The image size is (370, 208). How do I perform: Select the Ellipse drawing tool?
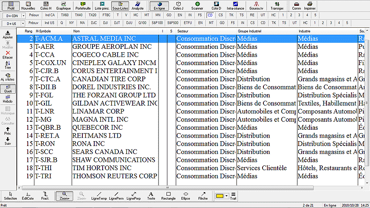pos(186,196)
